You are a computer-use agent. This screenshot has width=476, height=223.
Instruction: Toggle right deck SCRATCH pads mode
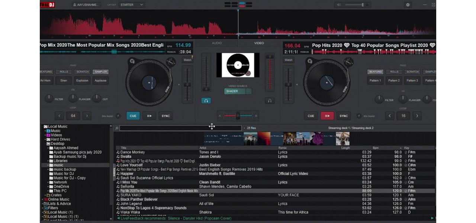coord(412,72)
